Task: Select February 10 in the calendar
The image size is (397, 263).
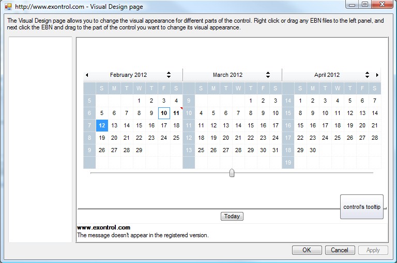Action: coord(164,113)
